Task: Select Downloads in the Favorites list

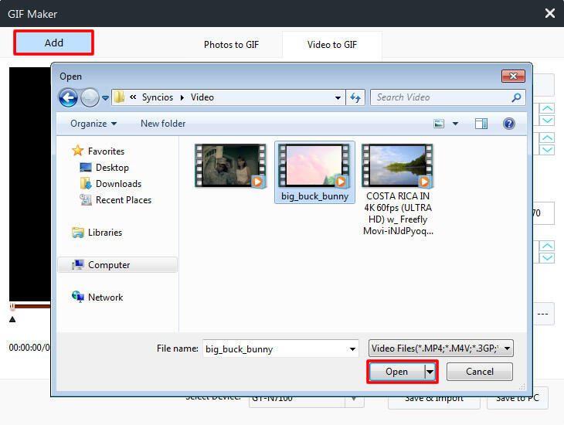Action: [118, 184]
